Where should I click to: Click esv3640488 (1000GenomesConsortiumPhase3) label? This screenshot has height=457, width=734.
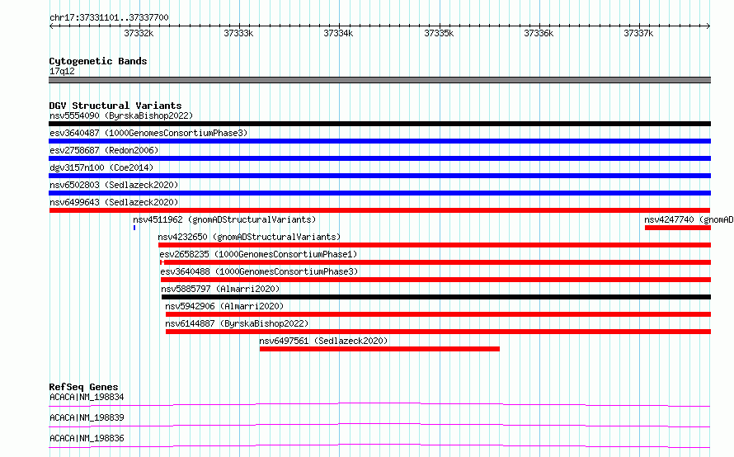pos(259,271)
